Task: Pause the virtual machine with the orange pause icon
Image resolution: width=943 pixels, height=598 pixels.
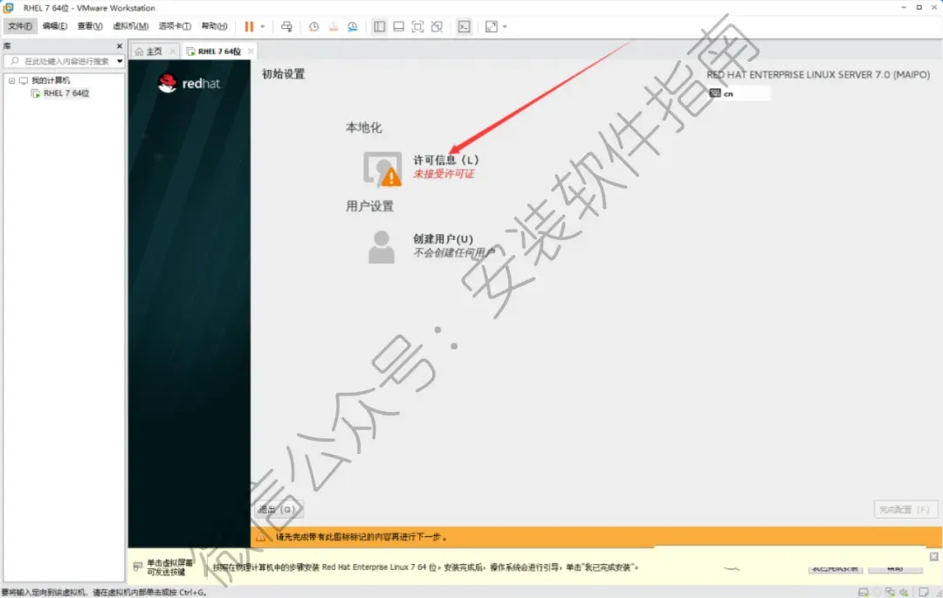Action: (x=249, y=26)
